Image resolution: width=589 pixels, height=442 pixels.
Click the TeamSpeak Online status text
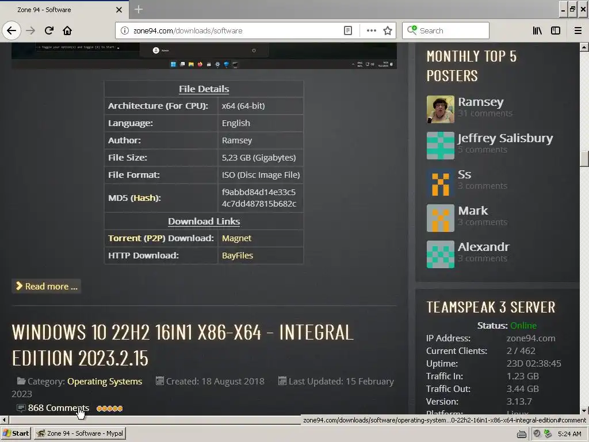[x=523, y=326]
